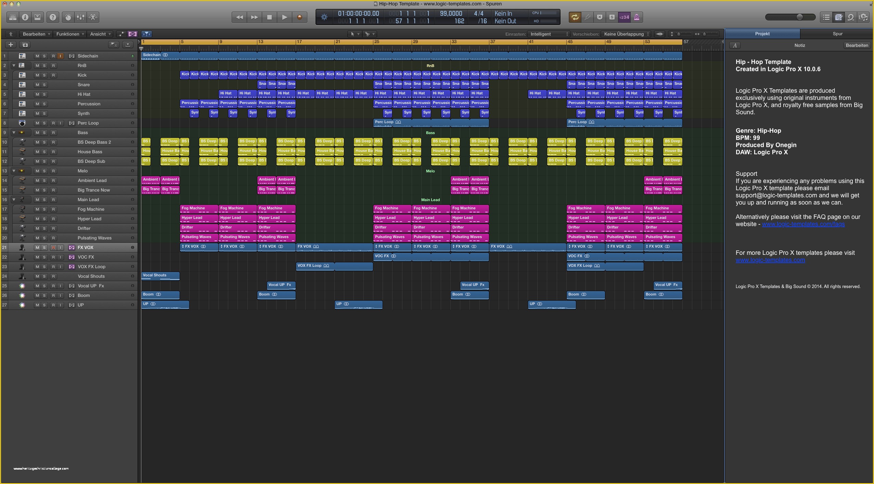The width and height of the screenshot is (874, 484).
Task: Mute the Kick track
Action: [x=37, y=75]
